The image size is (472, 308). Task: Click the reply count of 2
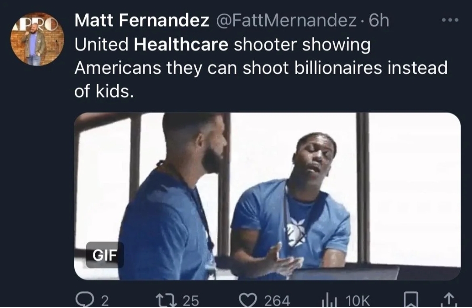click(104, 300)
